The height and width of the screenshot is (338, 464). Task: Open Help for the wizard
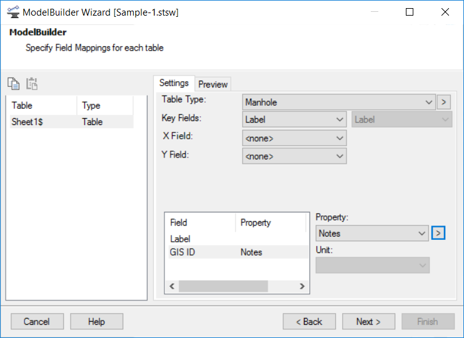(96, 321)
